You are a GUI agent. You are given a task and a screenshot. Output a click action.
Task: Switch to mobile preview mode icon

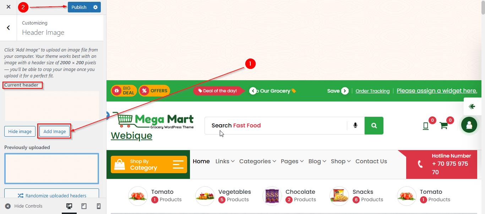pos(99,206)
